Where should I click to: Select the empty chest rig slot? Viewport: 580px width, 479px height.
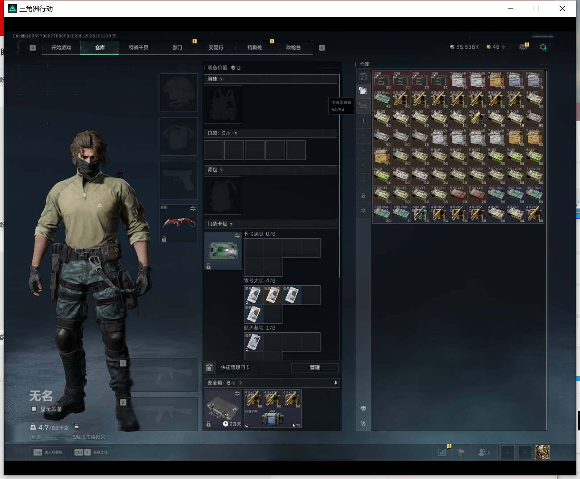tap(223, 105)
